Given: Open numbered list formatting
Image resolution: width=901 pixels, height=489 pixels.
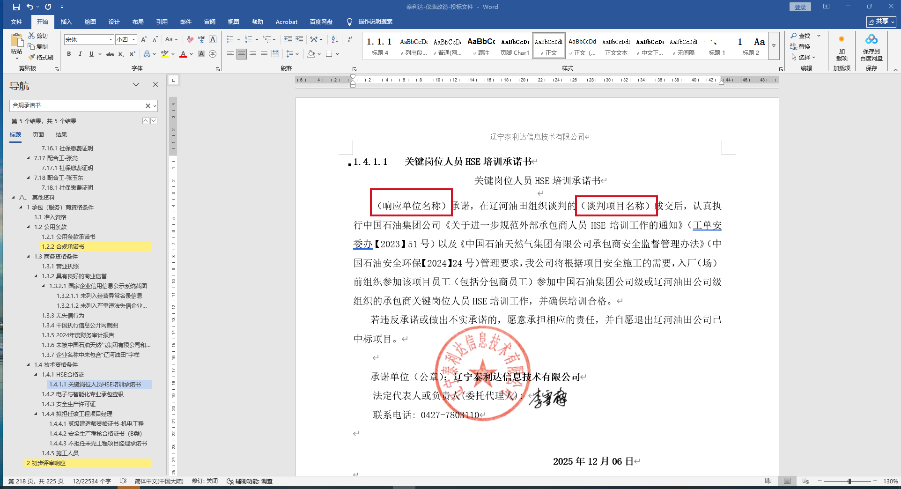Looking at the screenshot, I should tap(249, 40).
